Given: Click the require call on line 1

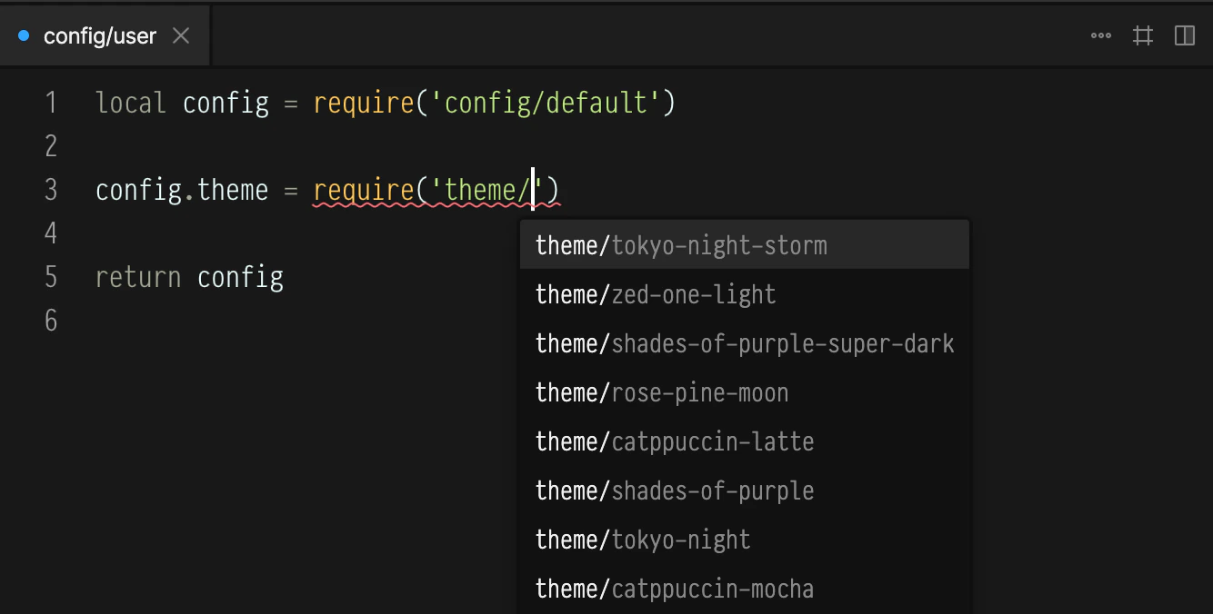Looking at the screenshot, I should 364,103.
